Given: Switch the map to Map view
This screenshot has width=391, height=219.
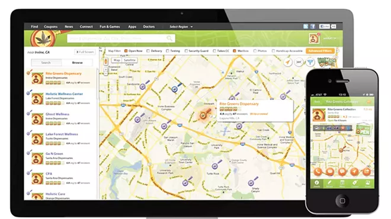Looking at the screenshot, I should 117,60.
